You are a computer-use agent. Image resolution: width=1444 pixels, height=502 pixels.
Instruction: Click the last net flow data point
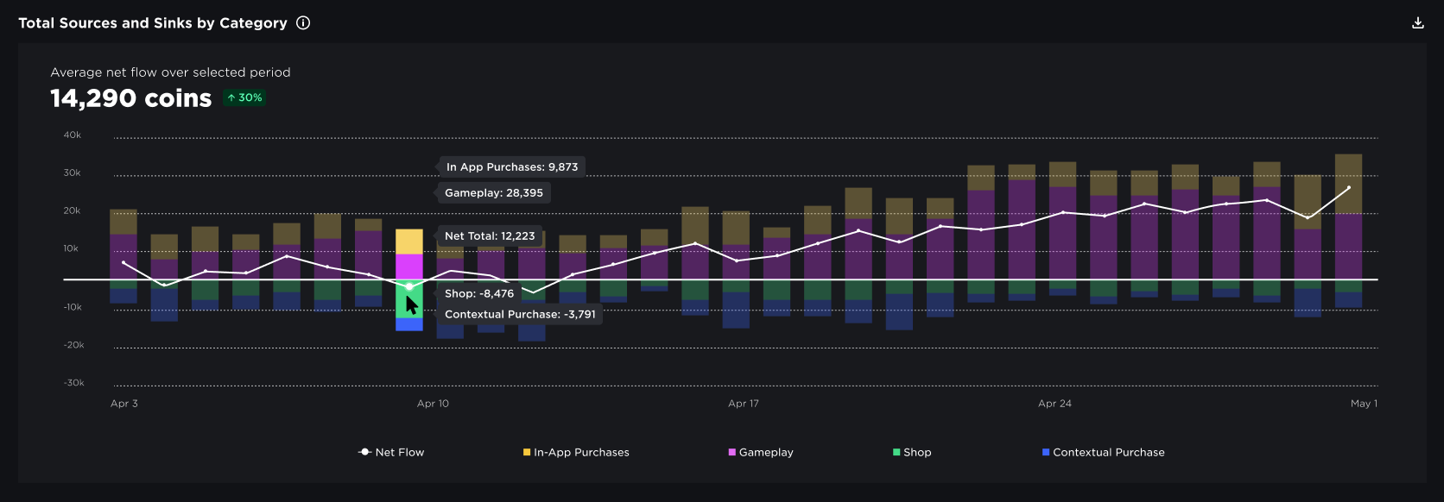[x=1349, y=188]
